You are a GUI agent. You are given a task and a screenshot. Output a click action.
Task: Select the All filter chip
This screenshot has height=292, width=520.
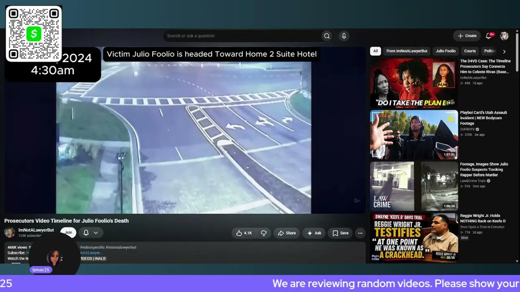point(375,51)
